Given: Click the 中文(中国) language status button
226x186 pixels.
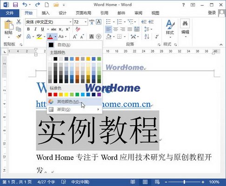Looking at the screenshot, I should 80,182.
